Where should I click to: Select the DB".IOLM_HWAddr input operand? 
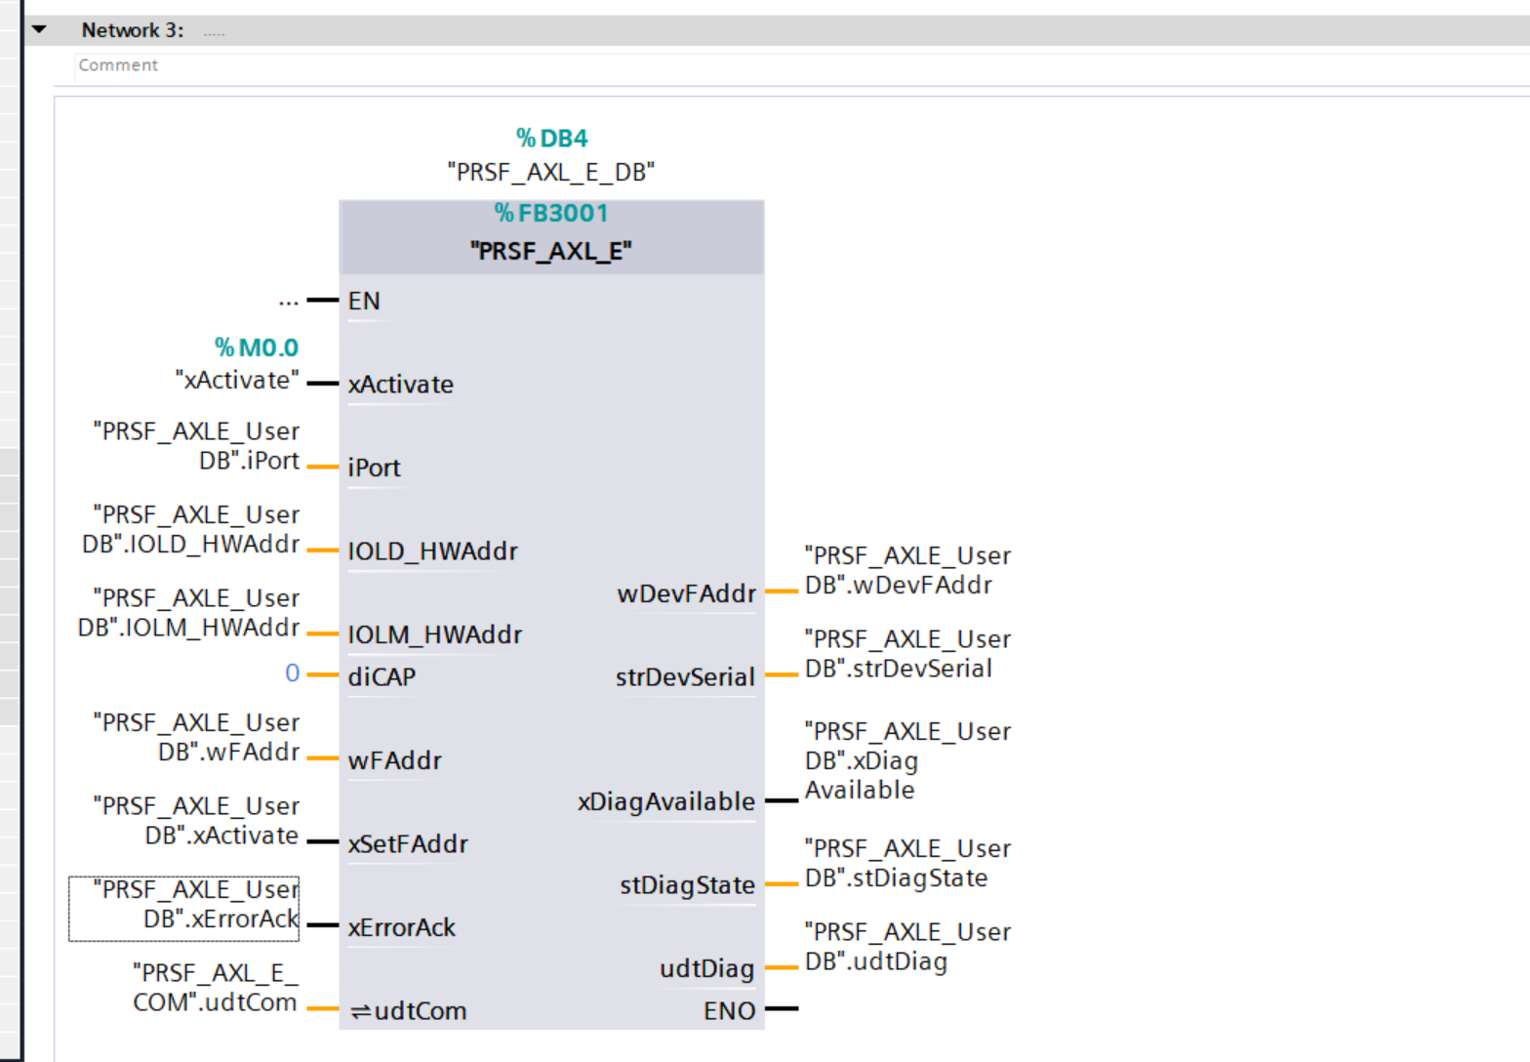[189, 612]
